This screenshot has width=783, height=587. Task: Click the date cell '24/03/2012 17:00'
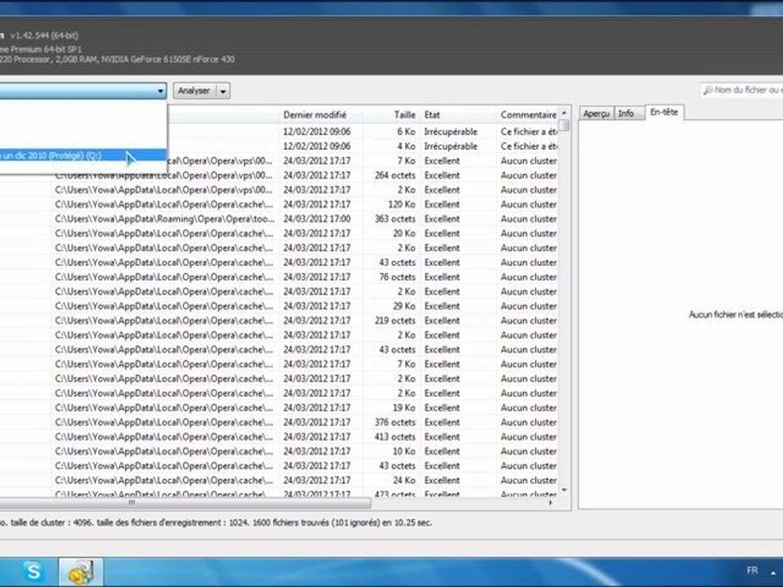[317, 218]
